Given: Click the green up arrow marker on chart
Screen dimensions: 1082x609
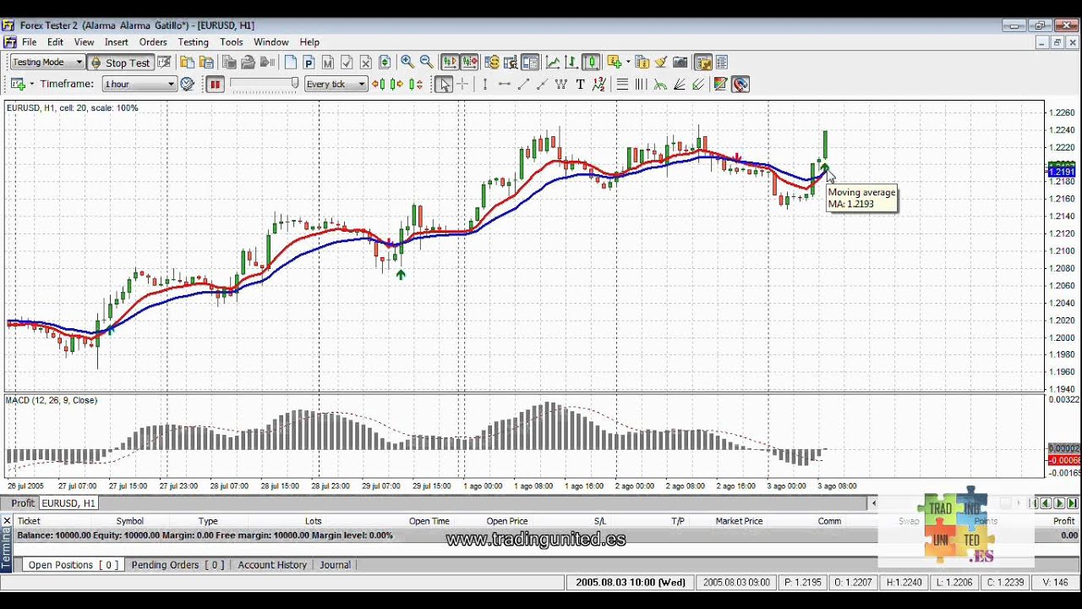Looking at the screenshot, I should click(401, 274).
